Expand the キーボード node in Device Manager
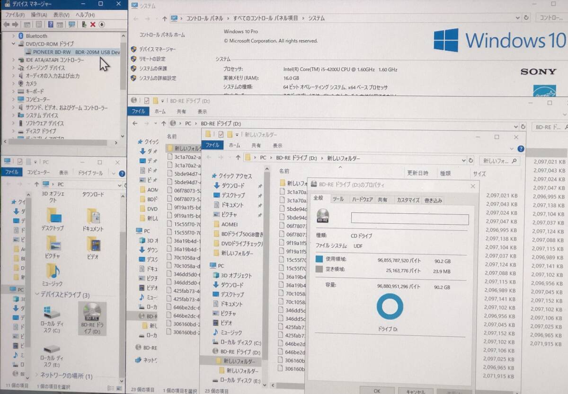 [13, 91]
